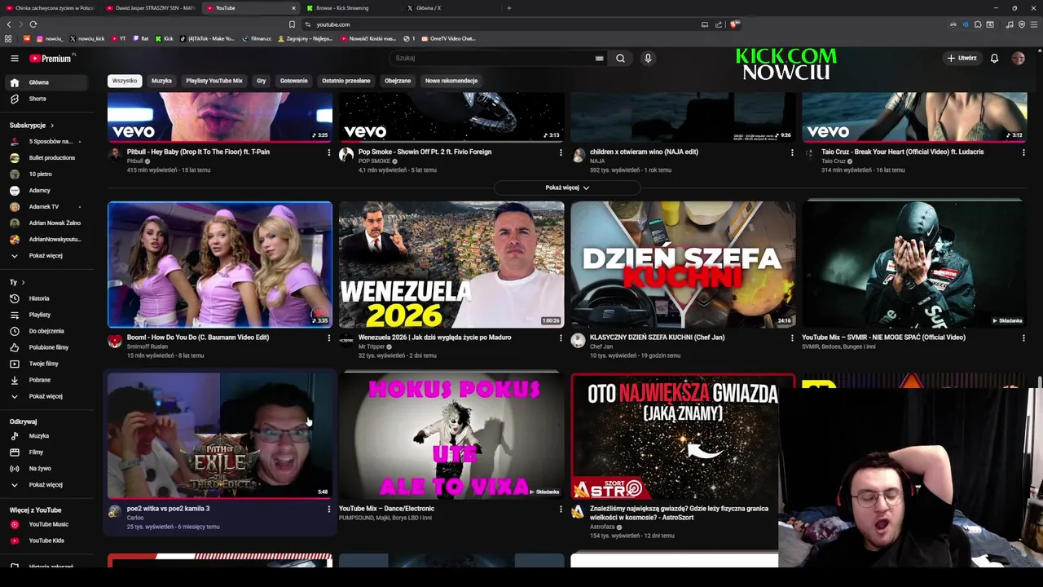This screenshot has width=1043, height=587.
Task: Go back with browser back arrow
Action: coord(9,24)
